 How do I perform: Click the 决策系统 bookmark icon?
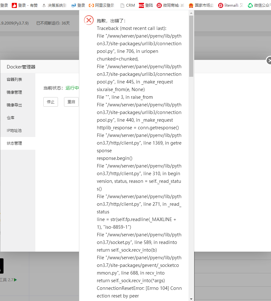[x=44, y=5]
